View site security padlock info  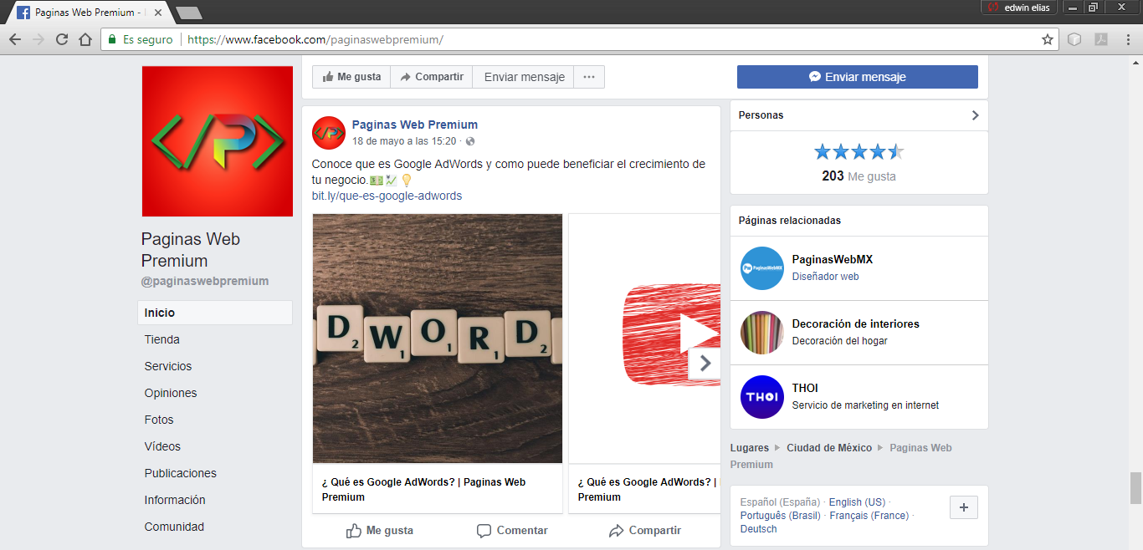(x=112, y=39)
